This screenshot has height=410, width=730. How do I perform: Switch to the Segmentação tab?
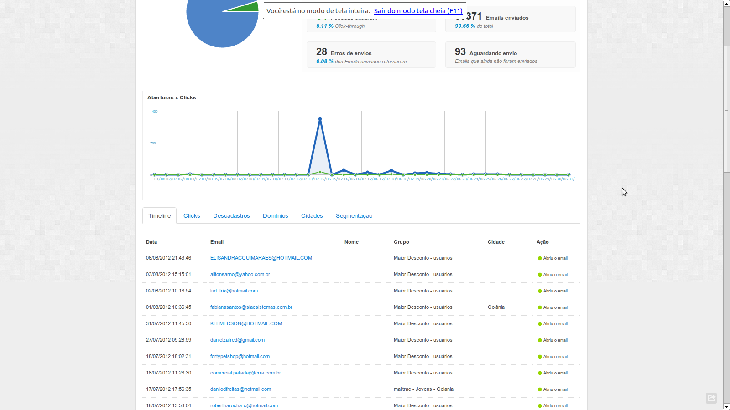coord(354,215)
